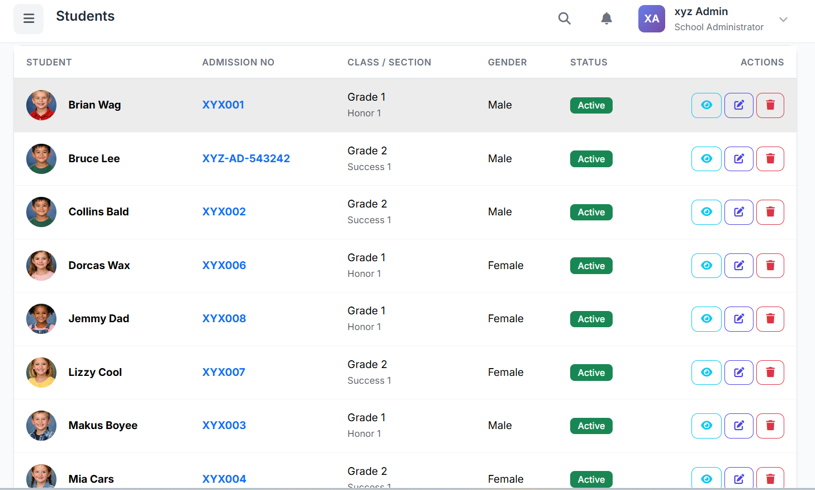Delete the Lizzy Cool record
Screen dimensions: 815x490
tap(770, 373)
